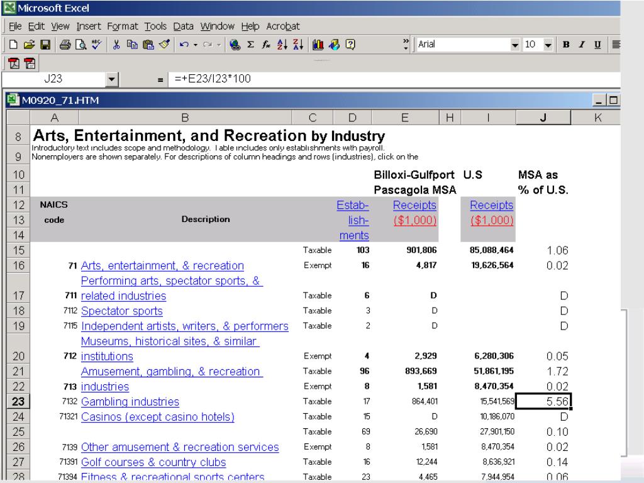The width and height of the screenshot is (644, 483).
Task: Open the Data menu
Action: tap(183, 26)
